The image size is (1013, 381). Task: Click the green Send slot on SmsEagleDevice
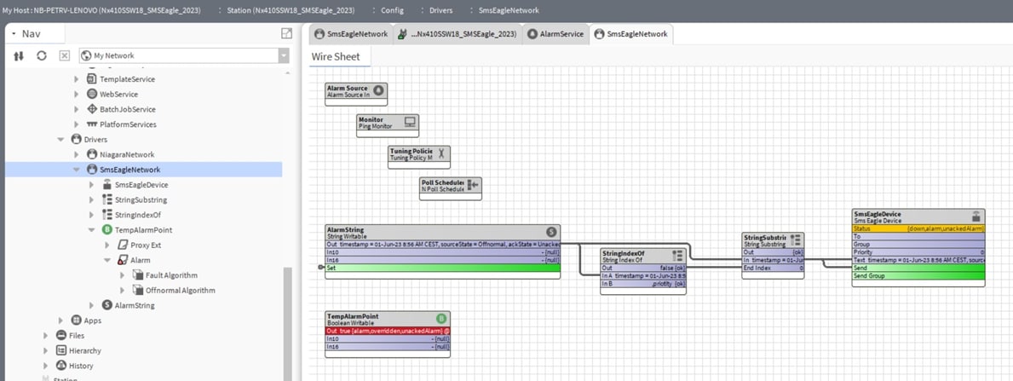918,267
